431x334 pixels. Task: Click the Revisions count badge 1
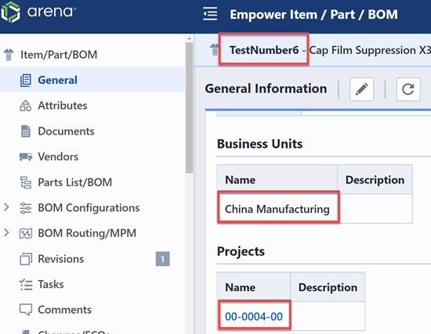click(x=162, y=259)
